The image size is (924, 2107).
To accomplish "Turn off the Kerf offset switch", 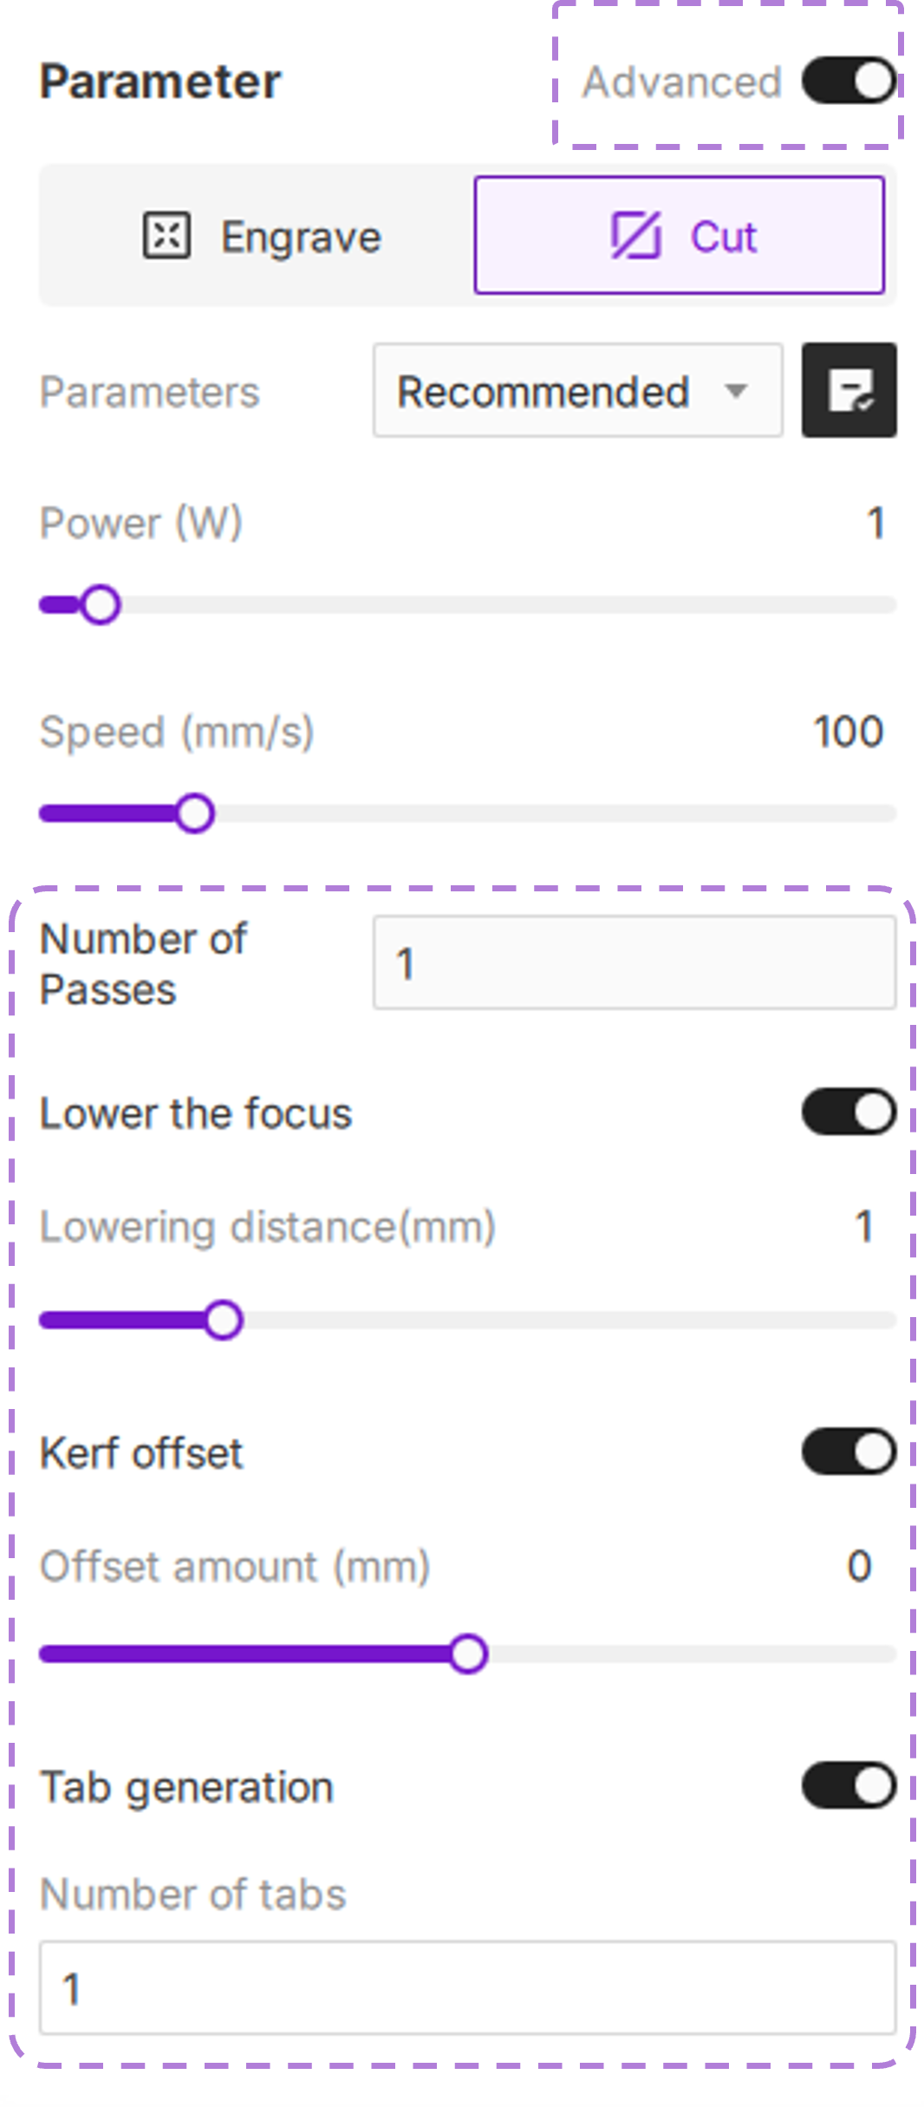I will coord(849,1452).
